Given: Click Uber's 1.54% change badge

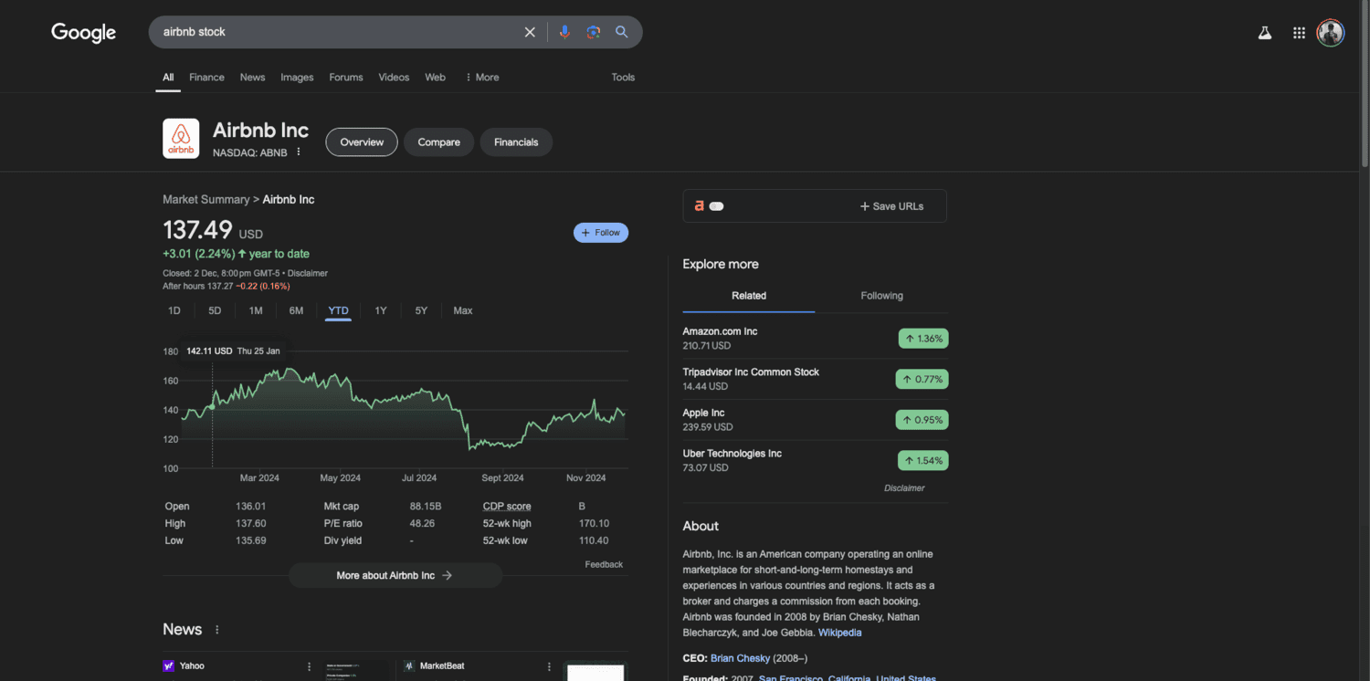Looking at the screenshot, I should click(923, 460).
